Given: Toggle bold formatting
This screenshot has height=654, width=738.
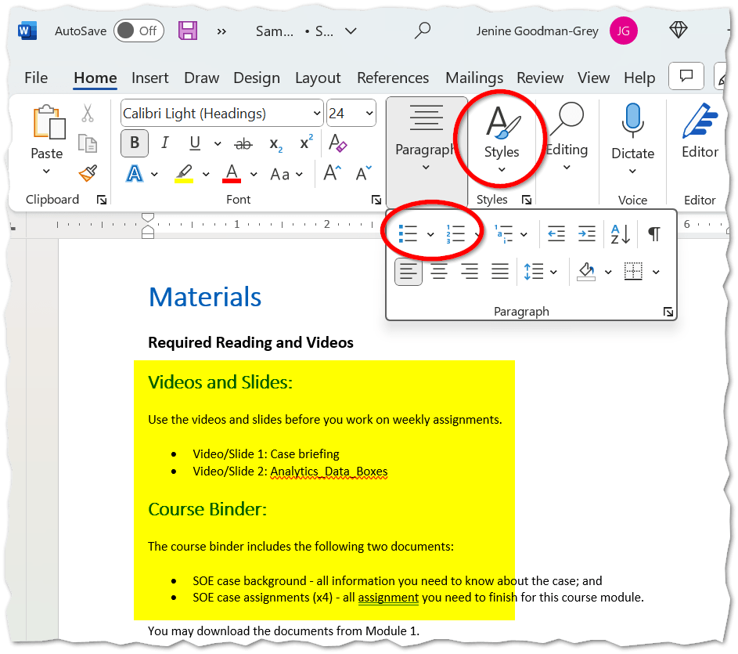Looking at the screenshot, I should (x=133, y=143).
